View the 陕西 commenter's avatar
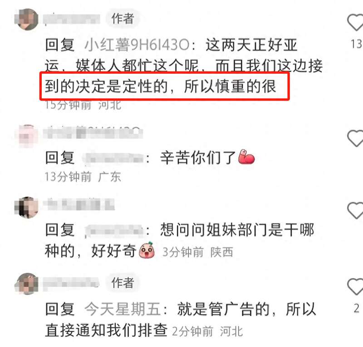Viewport: 363px width, 347px height. pyautogui.click(x=26, y=207)
